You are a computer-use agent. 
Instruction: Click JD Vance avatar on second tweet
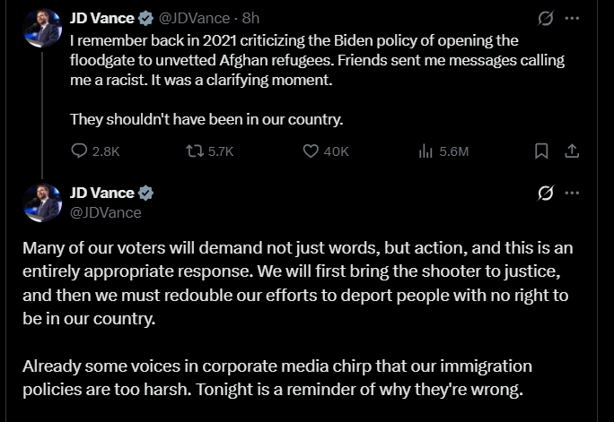tap(41, 202)
